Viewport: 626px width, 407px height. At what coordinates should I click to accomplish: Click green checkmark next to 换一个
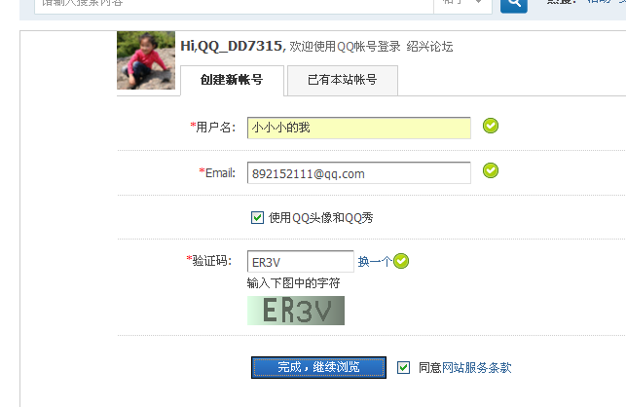[401, 261]
